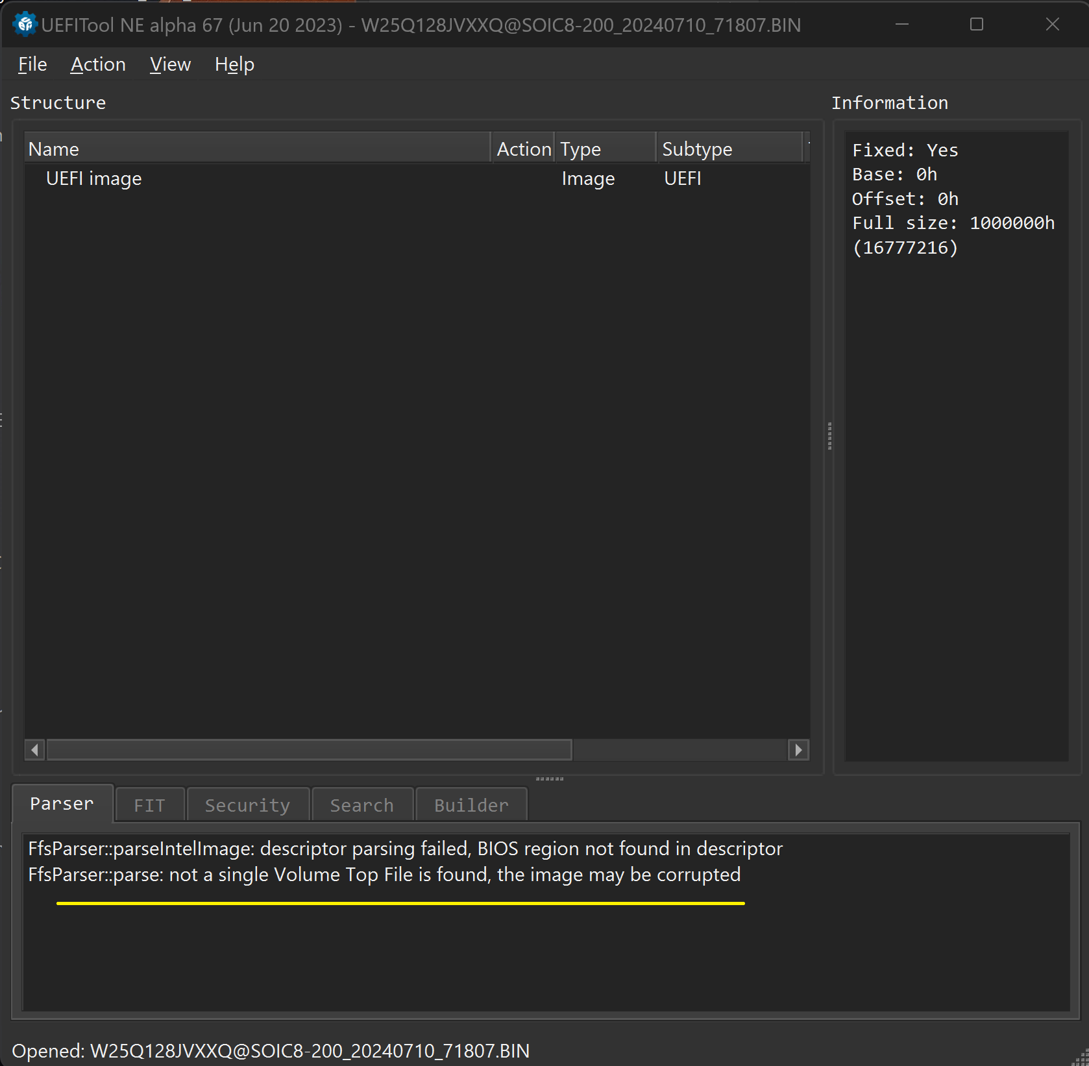Click the scroll left arrow in Structure panel
Image resolution: width=1089 pixels, height=1066 pixels.
pyautogui.click(x=35, y=750)
